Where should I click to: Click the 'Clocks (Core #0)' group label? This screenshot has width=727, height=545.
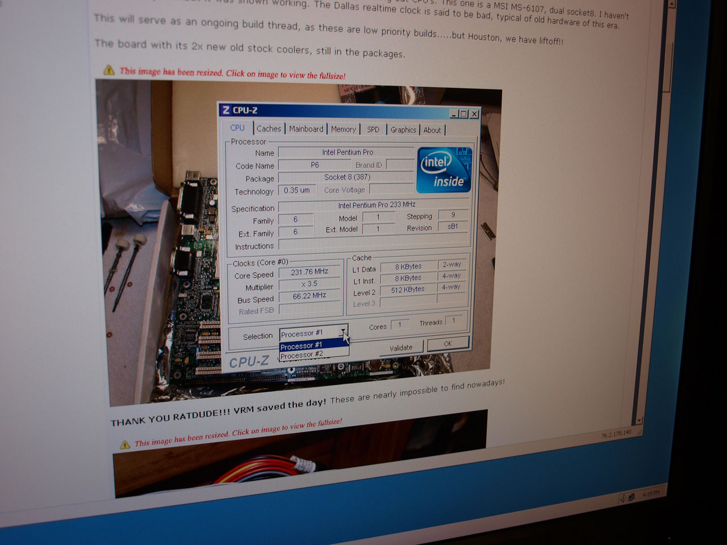(x=260, y=262)
